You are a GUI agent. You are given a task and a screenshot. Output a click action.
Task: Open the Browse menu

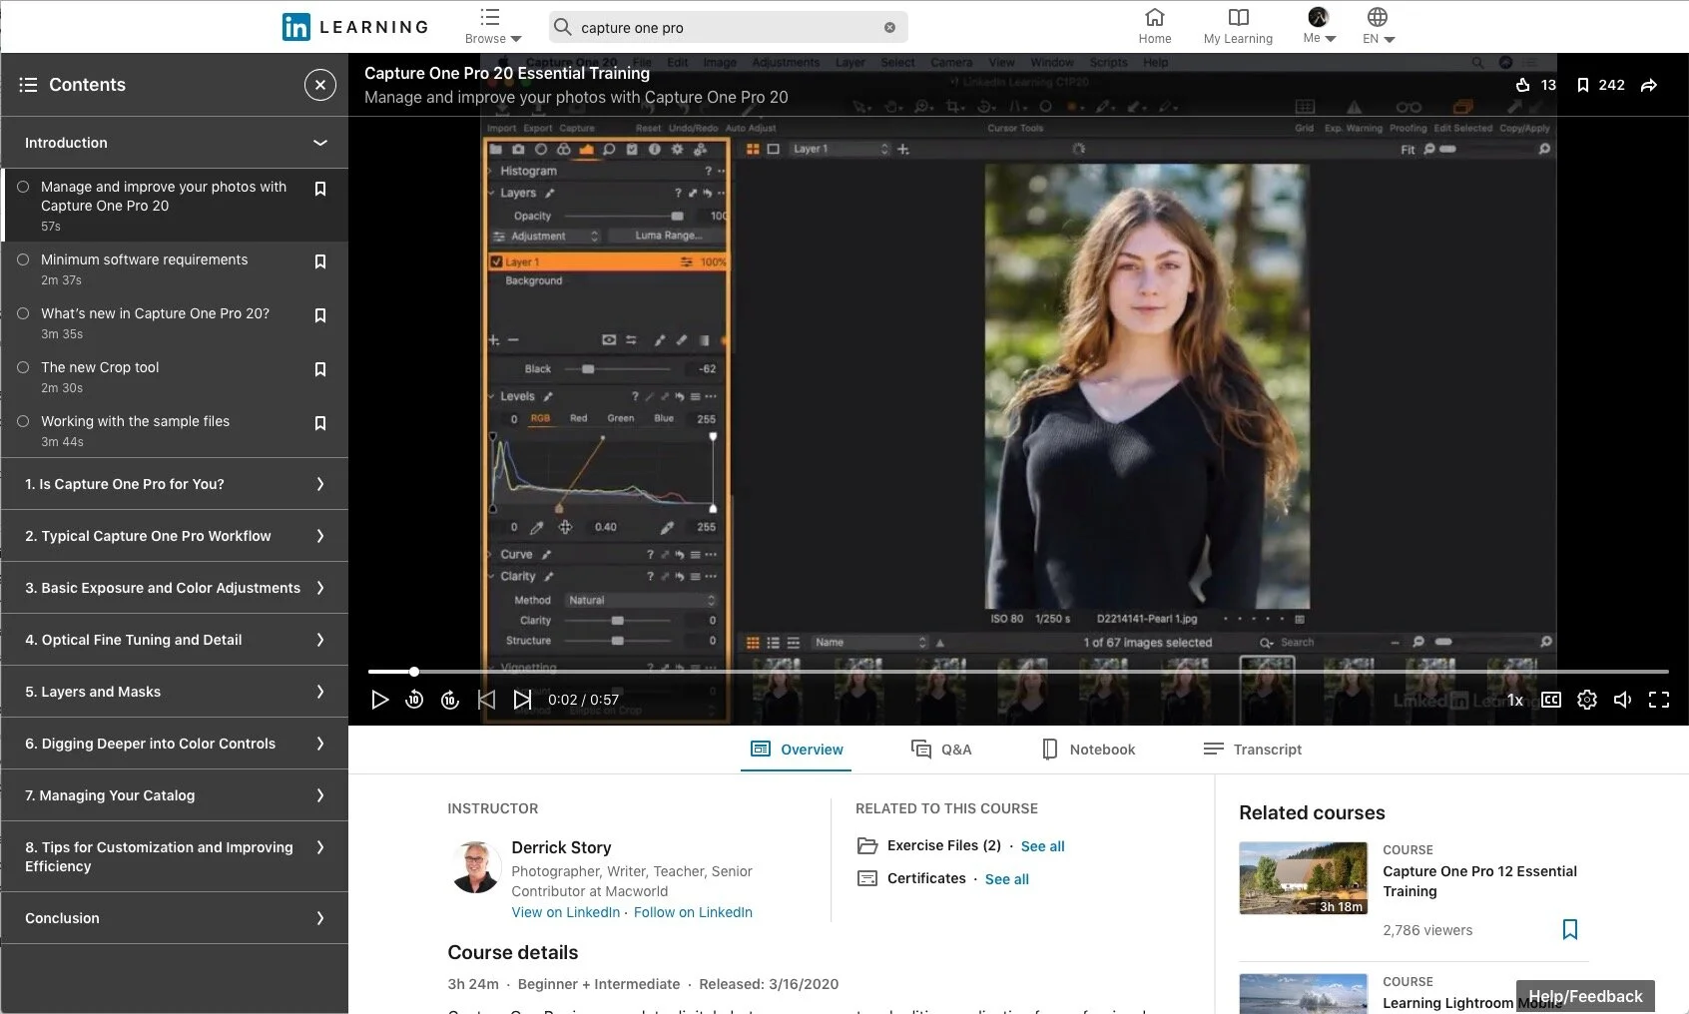coord(492,27)
